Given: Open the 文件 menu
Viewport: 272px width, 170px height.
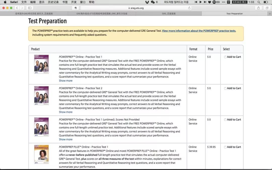Looking at the screenshot, I should [x=24, y=2].
